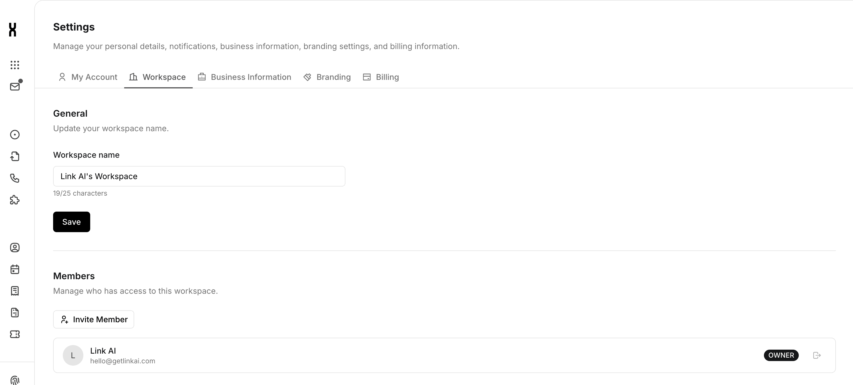Focus the Workspace name input field
Image resolution: width=853 pixels, height=385 pixels.
click(x=199, y=176)
